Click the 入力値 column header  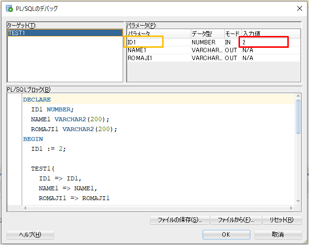click(x=271, y=34)
